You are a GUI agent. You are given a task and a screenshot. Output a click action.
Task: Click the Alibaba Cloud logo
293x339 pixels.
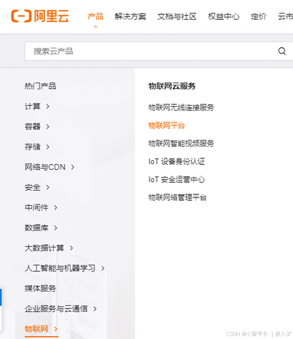[40, 16]
